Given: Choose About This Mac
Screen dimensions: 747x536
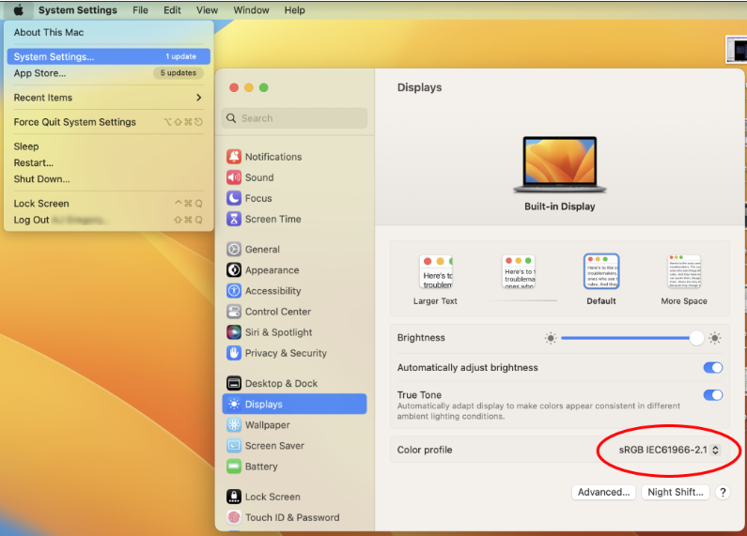Looking at the screenshot, I should tap(109, 32).
